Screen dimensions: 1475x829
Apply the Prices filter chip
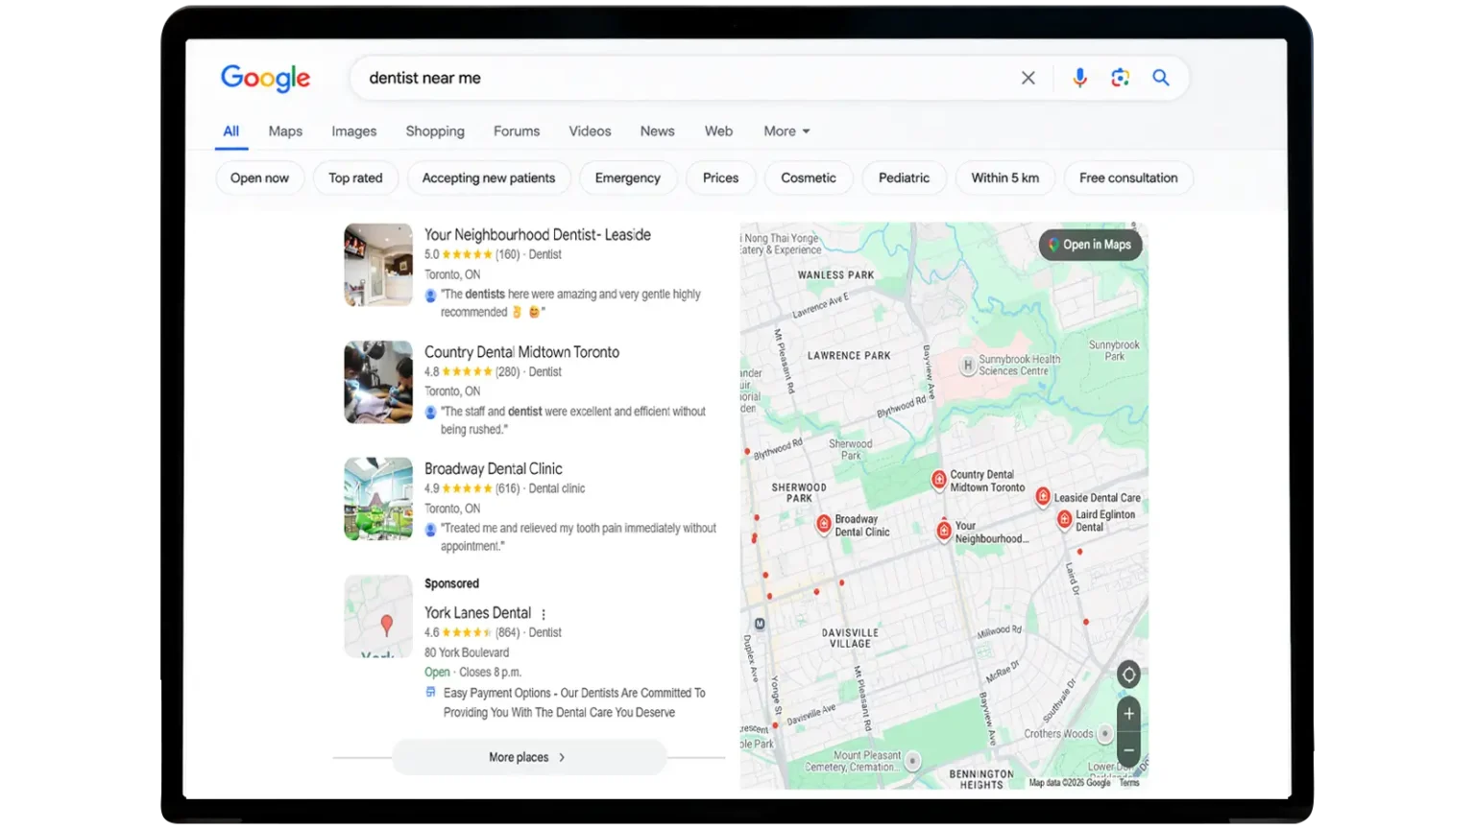coord(720,178)
